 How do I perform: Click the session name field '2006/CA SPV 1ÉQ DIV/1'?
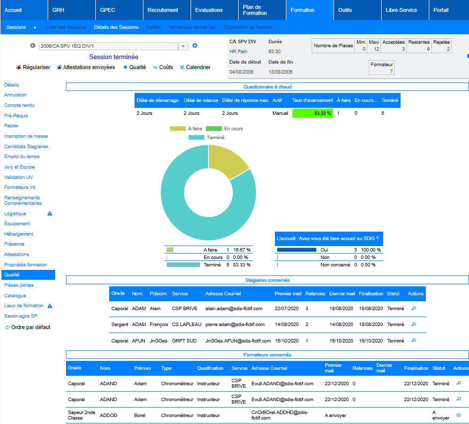coord(108,46)
